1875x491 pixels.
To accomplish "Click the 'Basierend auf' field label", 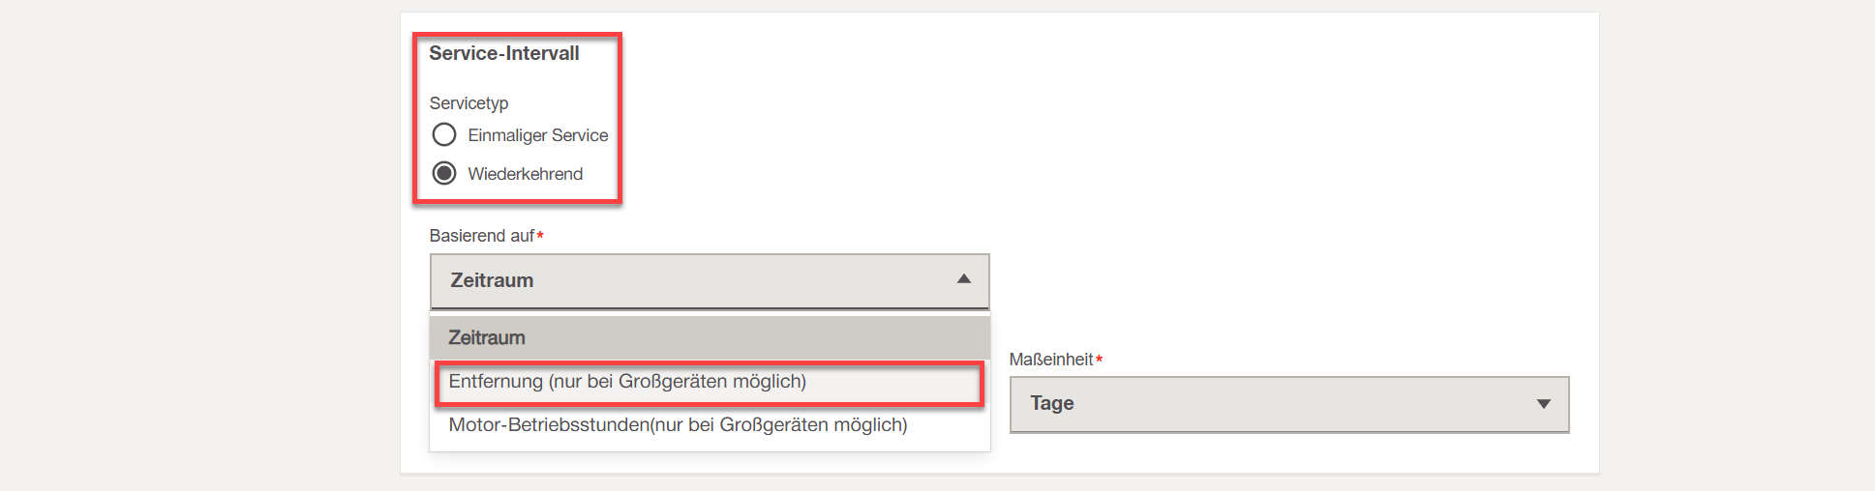I will tap(481, 236).
